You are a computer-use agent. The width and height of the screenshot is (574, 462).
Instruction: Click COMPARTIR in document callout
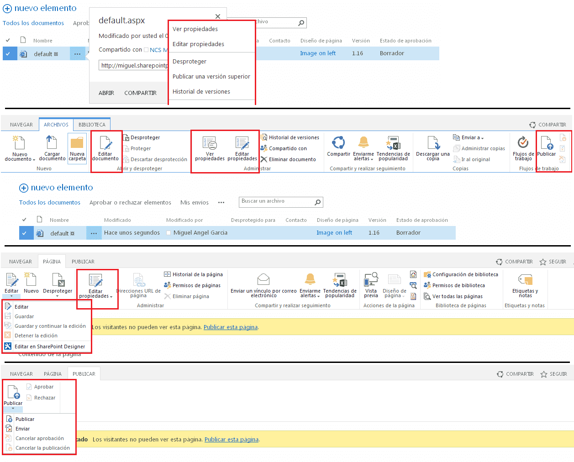pos(140,93)
